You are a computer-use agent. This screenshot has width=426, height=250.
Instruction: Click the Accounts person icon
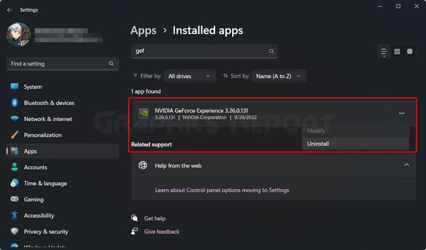14,167
